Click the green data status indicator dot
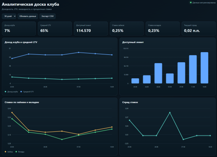Viewport: 217px width, 157px height. tap(191, 3)
